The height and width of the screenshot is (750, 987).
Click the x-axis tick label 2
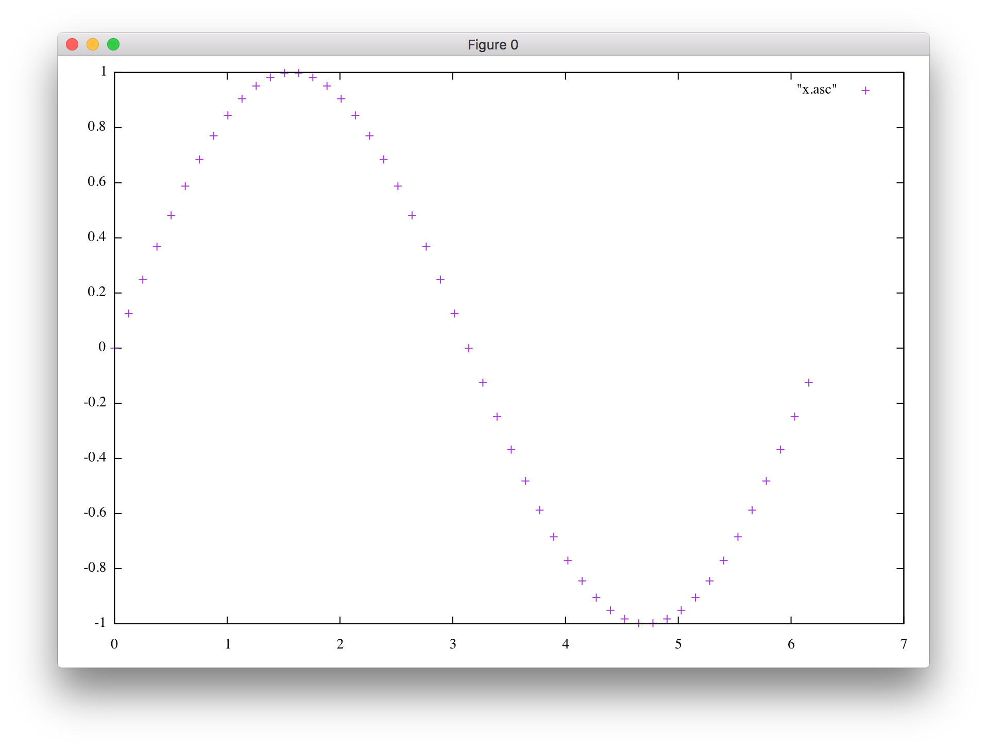[340, 644]
